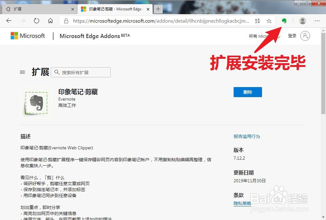Maximize the browser window
Image resolution: width=326 pixels, height=220 pixels.
[307, 3]
